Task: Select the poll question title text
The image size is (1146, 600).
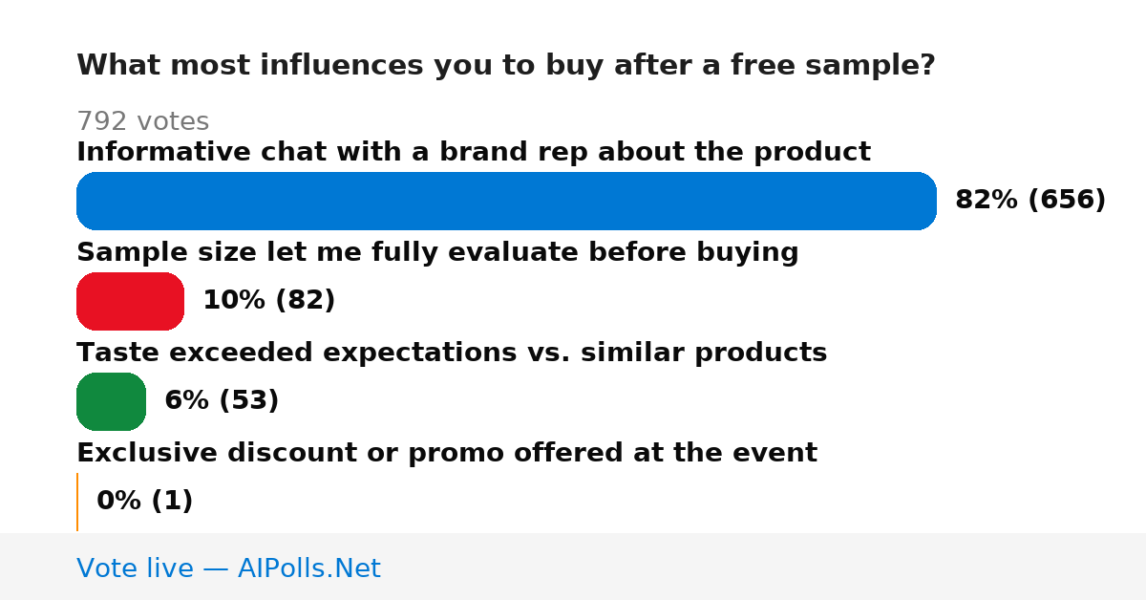Action: [506, 66]
